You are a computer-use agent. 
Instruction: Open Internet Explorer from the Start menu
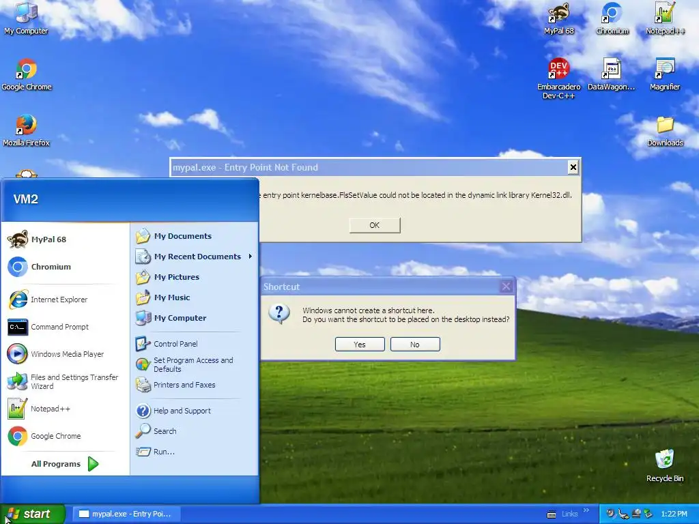click(x=65, y=300)
